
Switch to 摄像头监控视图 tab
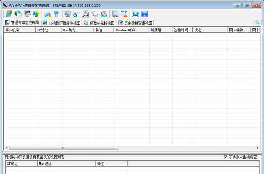(99, 23)
